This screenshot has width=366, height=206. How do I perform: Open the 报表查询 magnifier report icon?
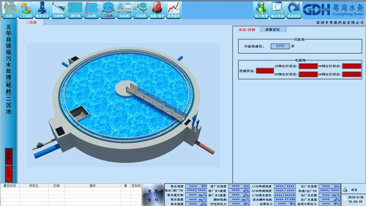[278, 10]
